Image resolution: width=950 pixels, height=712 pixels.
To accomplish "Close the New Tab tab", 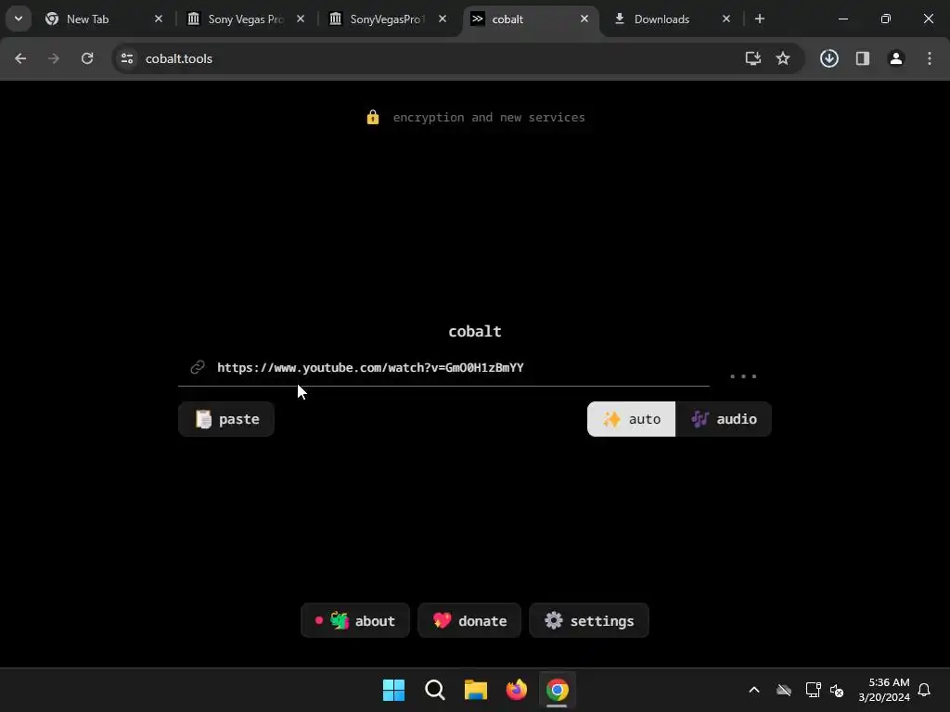I will tap(159, 19).
